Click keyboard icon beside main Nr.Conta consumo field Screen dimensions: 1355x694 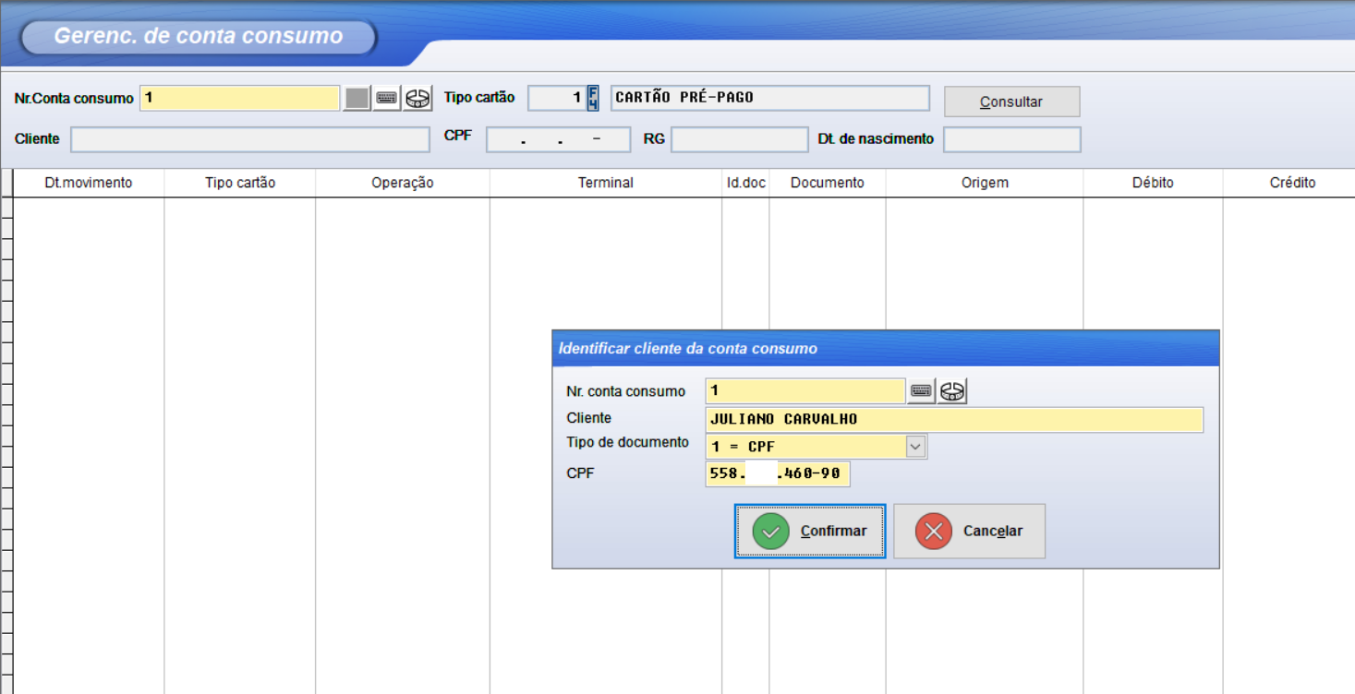pyautogui.click(x=387, y=98)
